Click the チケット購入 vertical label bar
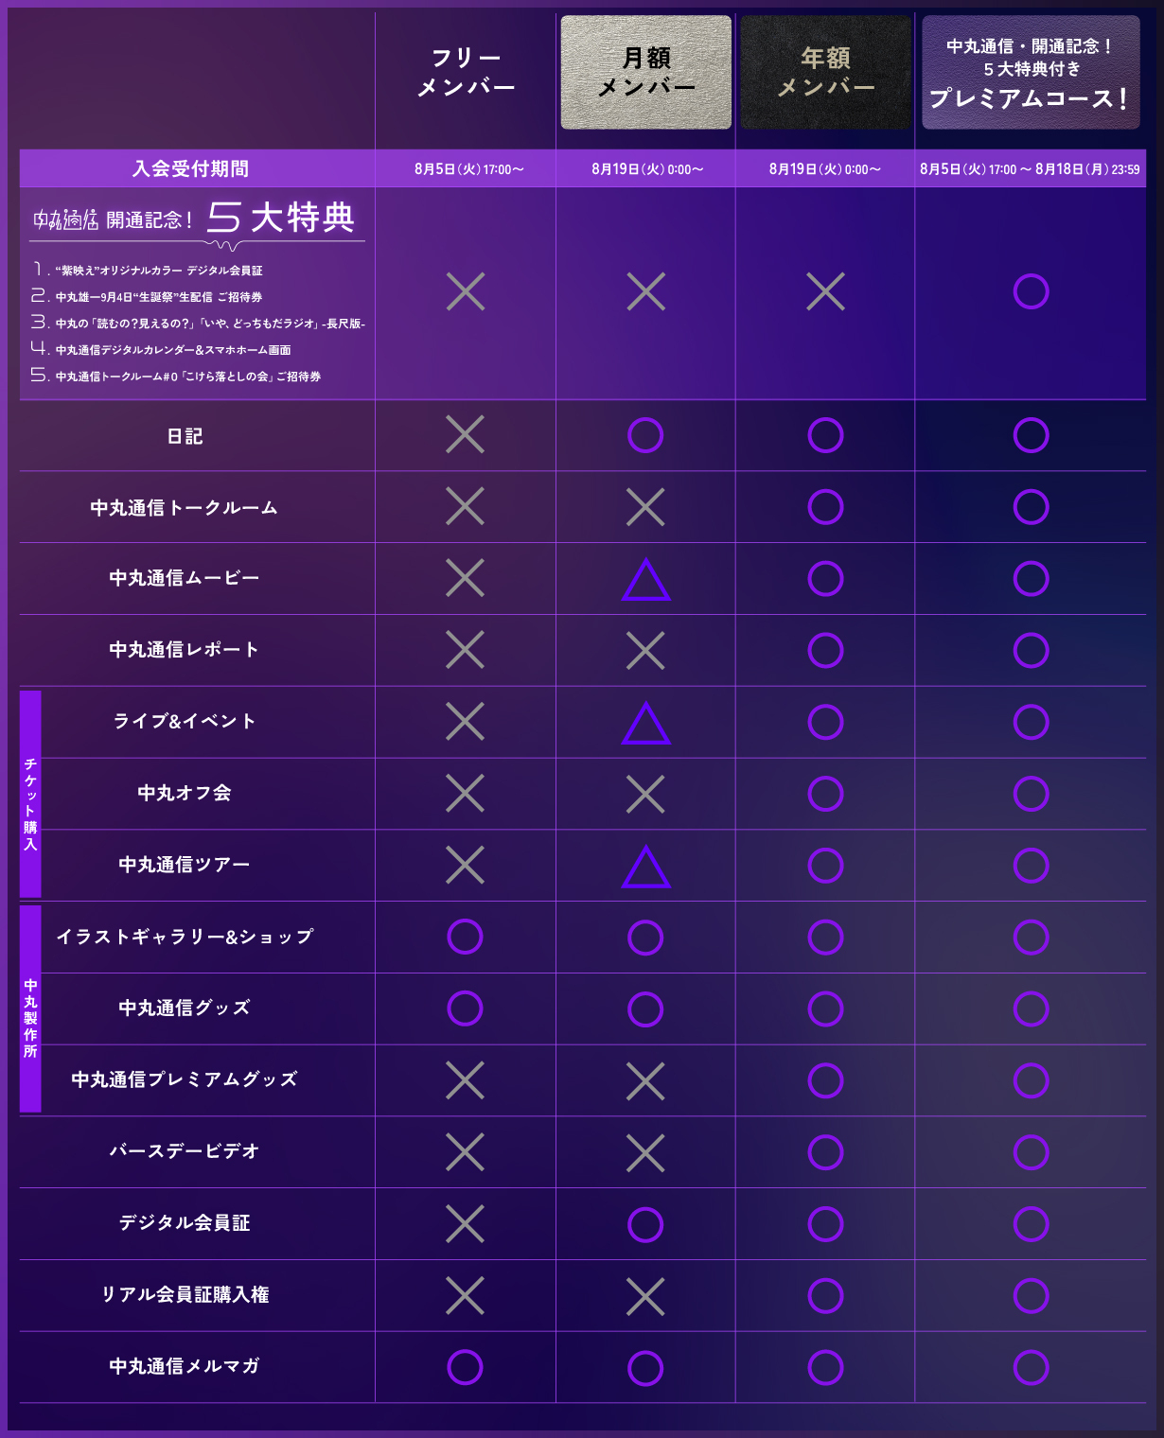Viewport: 1164px width, 1438px height. pyautogui.click(x=30, y=794)
